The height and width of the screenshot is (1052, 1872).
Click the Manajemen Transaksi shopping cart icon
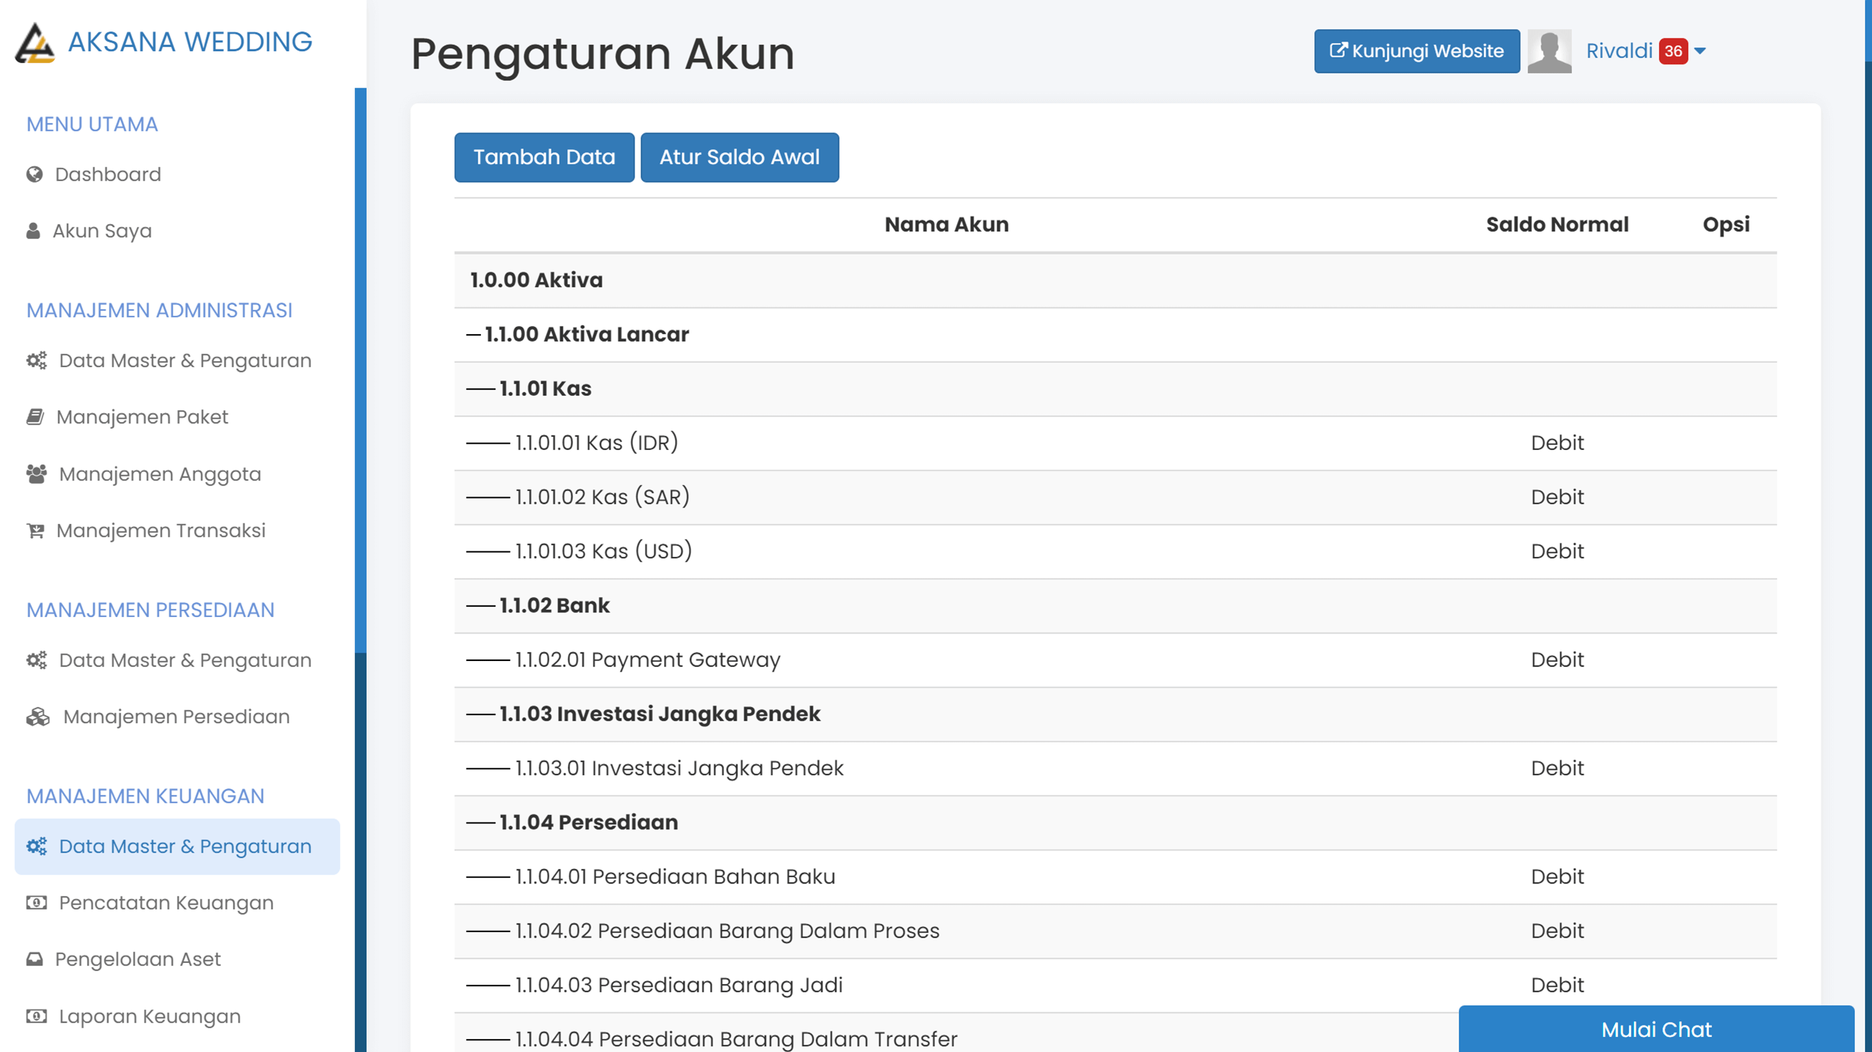(36, 530)
